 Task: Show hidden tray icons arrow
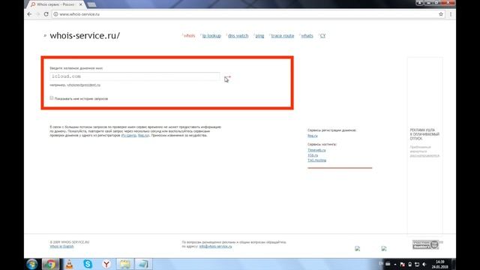pyautogui.click(x=395, y=264)
